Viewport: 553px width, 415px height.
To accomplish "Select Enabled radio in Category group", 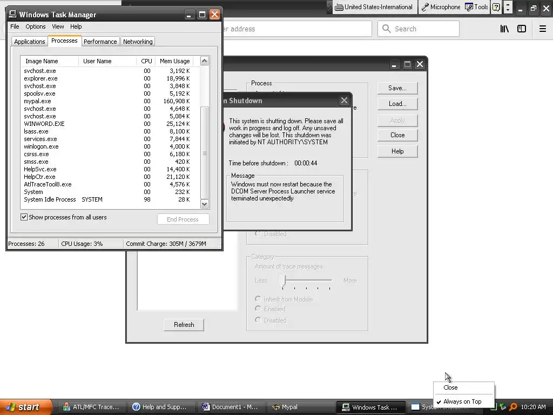I will [x=258, y=309].
